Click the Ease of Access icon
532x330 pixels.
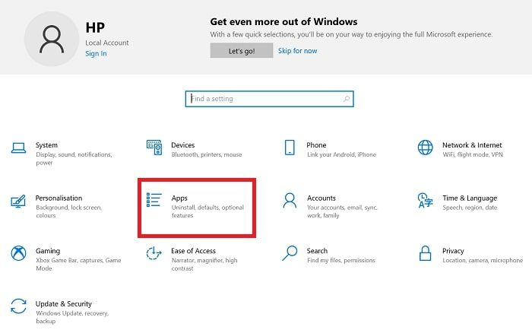click(x=154, y=253)
